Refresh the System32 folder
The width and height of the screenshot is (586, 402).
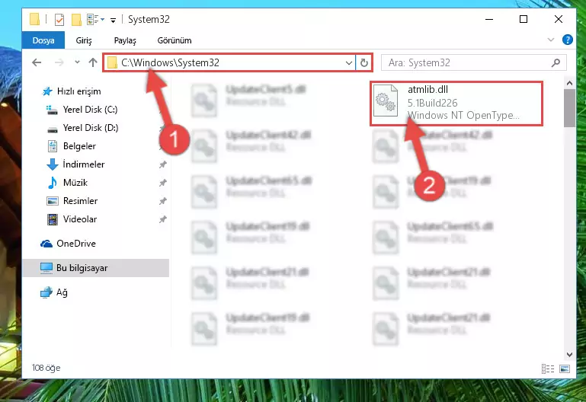click(364, 62)
